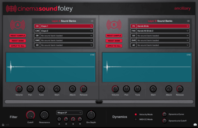
Task: Adjust the Layer A Attack knob
Action: point(72,89)
